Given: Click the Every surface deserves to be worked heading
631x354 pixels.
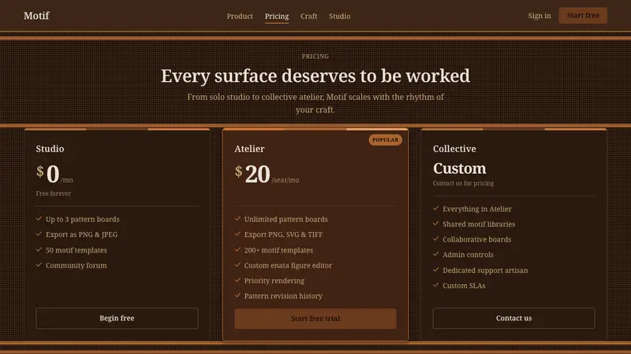Looking at the screenshot, I should [x=315, y=76].
